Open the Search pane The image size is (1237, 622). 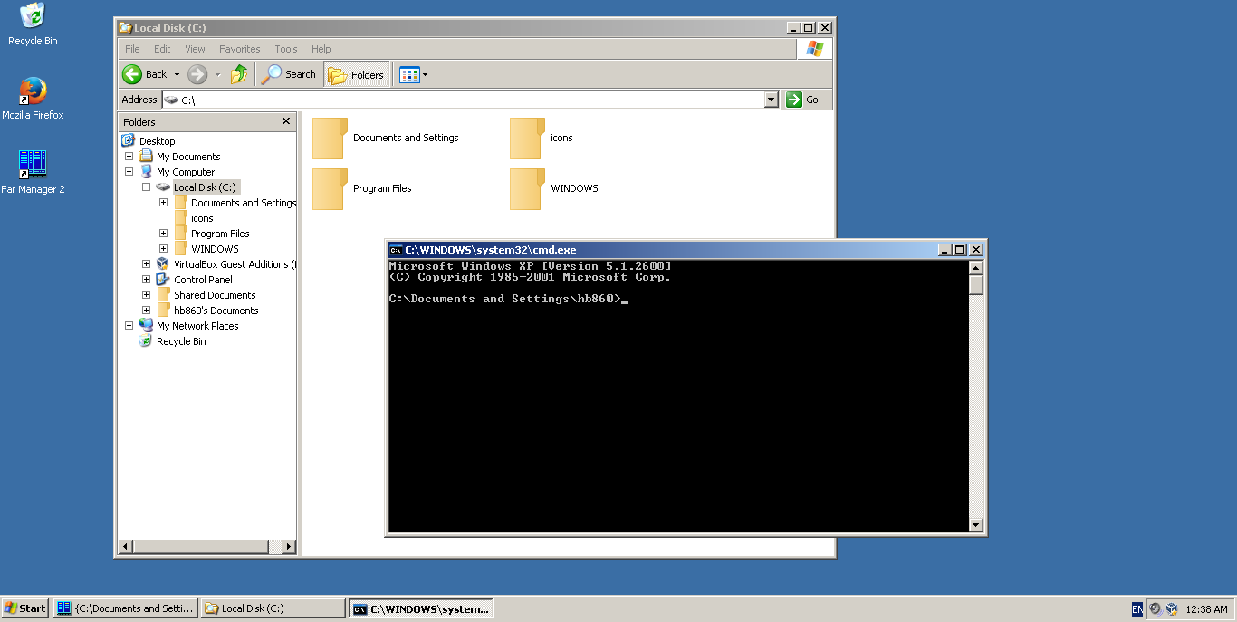point(288,74)
